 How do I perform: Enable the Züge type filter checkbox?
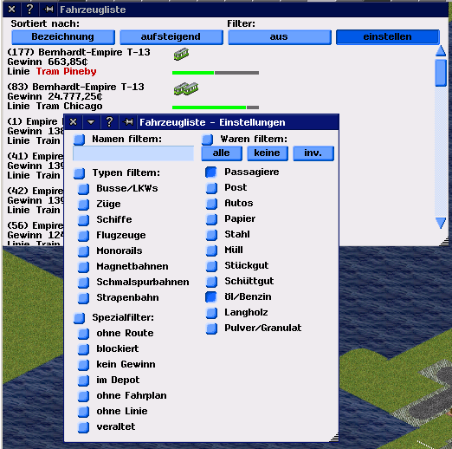(83, 205)
